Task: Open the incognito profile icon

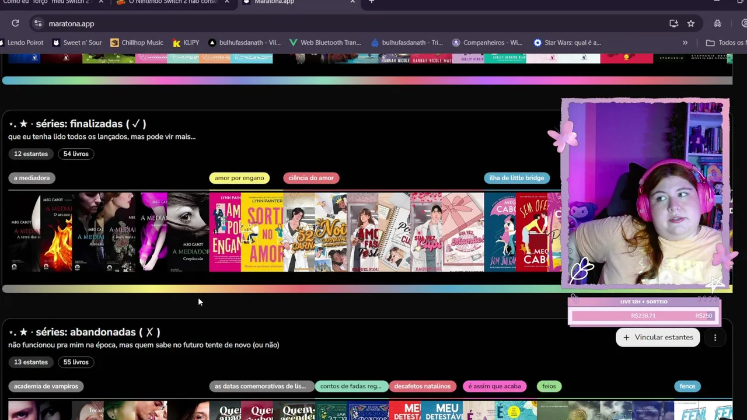Action: coord(717,23)
